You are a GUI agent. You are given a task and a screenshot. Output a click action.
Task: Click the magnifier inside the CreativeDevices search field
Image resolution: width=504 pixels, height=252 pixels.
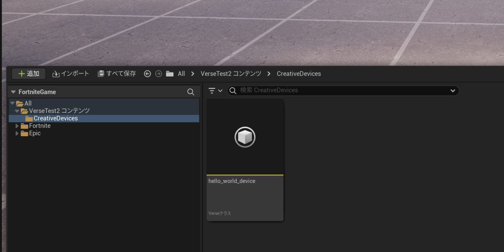pos(233,90)
